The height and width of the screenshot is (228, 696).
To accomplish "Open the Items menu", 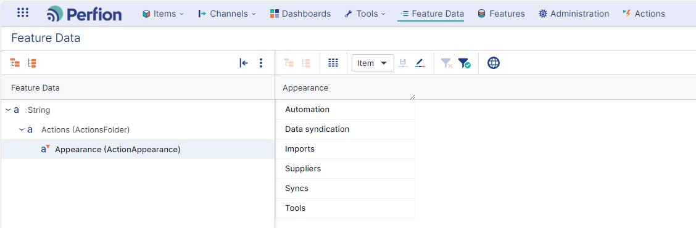I will [163, 14].
